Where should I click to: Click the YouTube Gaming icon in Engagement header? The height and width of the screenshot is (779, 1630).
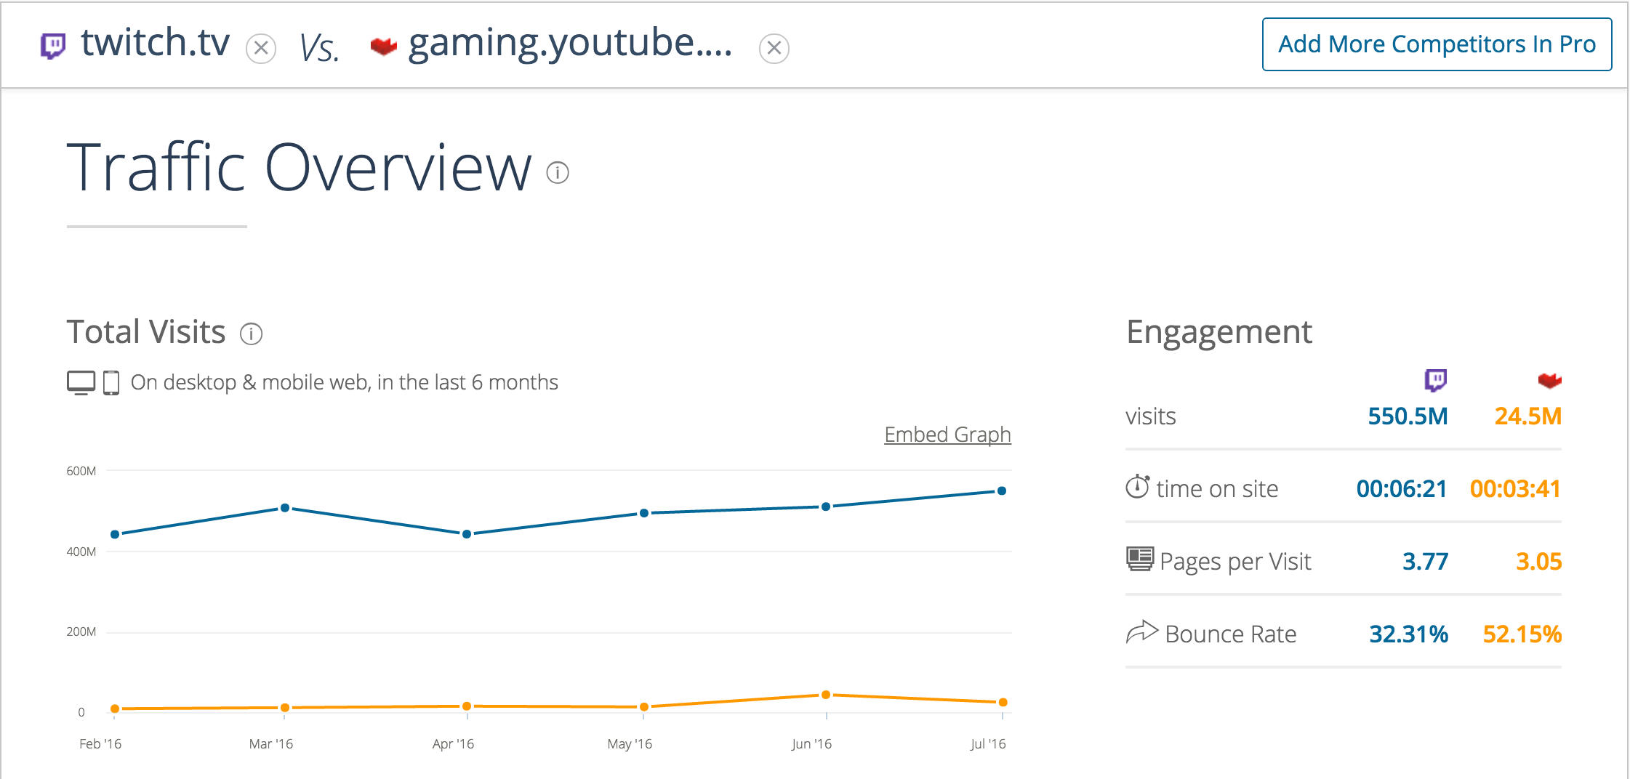point(1549,380)
